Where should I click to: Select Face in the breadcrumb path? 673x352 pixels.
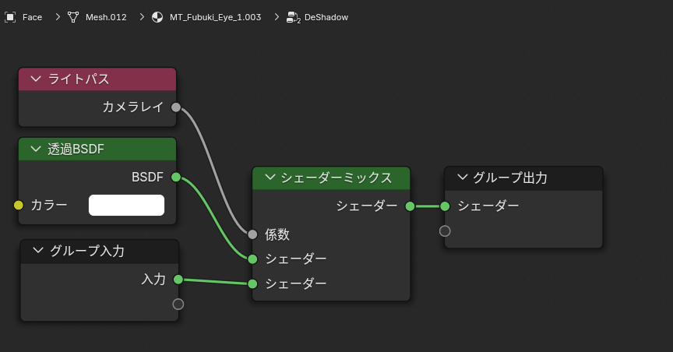[32, 17]
